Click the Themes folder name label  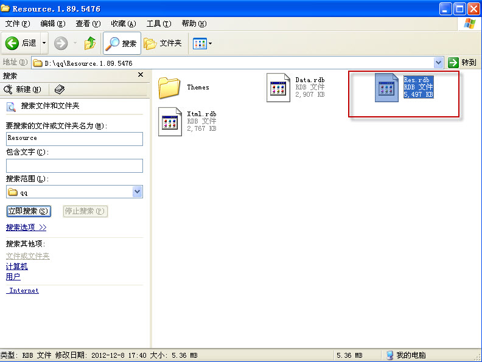coord(198,87)
